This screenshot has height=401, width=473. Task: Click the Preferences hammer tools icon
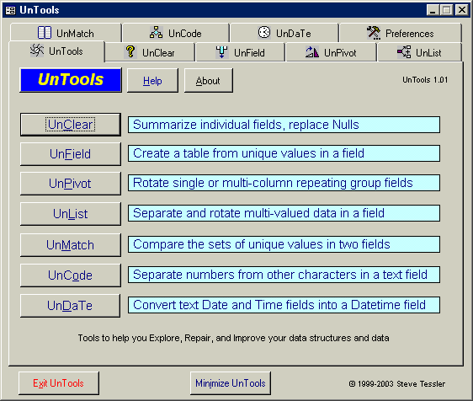(x=374, y=33)
